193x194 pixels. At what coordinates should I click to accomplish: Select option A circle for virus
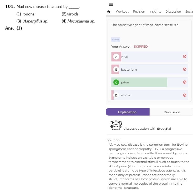(116, 57)
